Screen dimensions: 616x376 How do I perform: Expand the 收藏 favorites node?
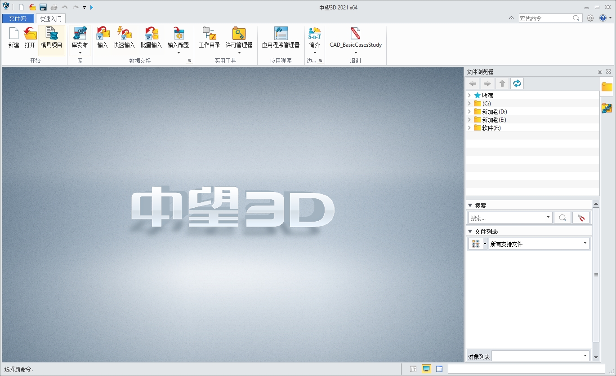(469, 95)
